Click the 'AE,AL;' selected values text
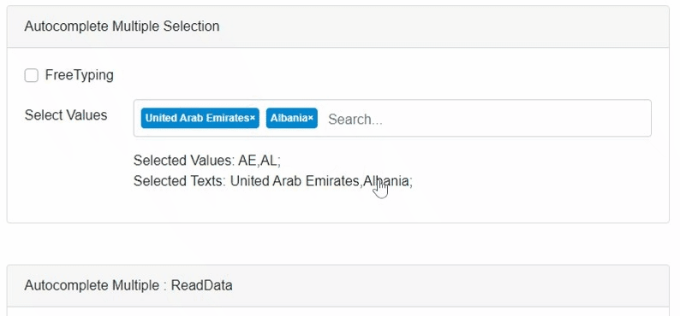 coord(259,161)
